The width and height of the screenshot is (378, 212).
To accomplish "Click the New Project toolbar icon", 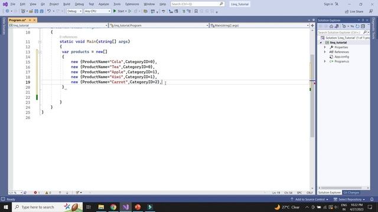I will click(x=23, y=11).
